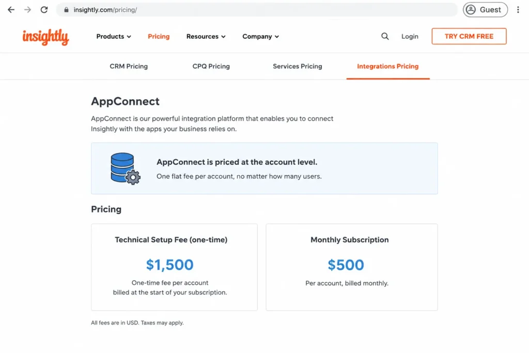Focus the address bar with insightly.com/pricing/

point(256,10)
